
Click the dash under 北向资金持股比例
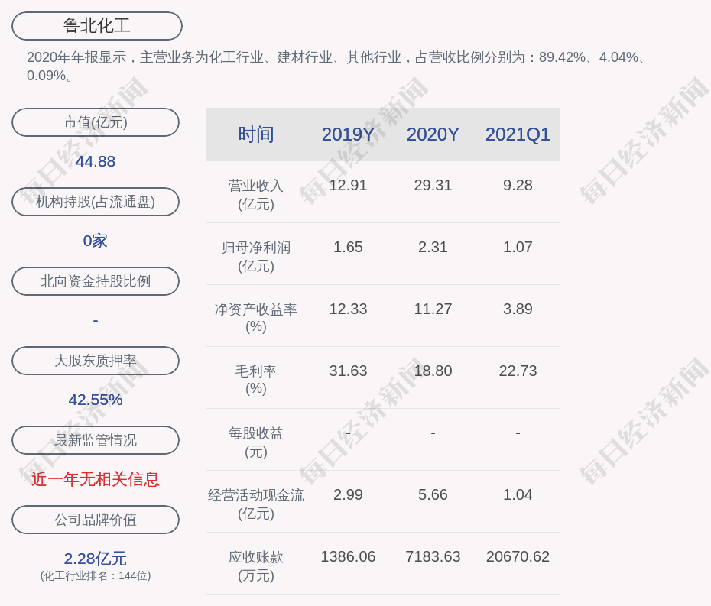(96, 321)
